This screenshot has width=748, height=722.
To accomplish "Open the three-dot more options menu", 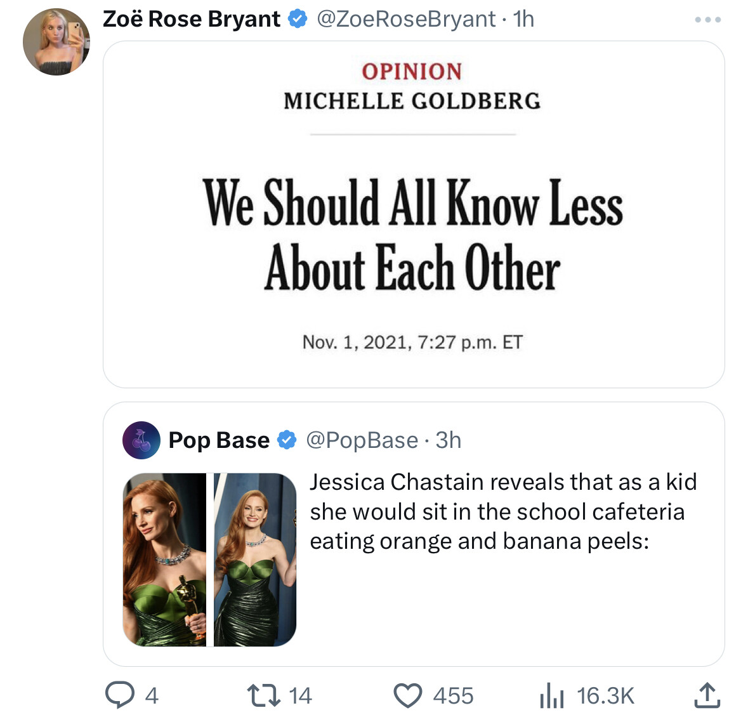I will [x=708, y=20].
